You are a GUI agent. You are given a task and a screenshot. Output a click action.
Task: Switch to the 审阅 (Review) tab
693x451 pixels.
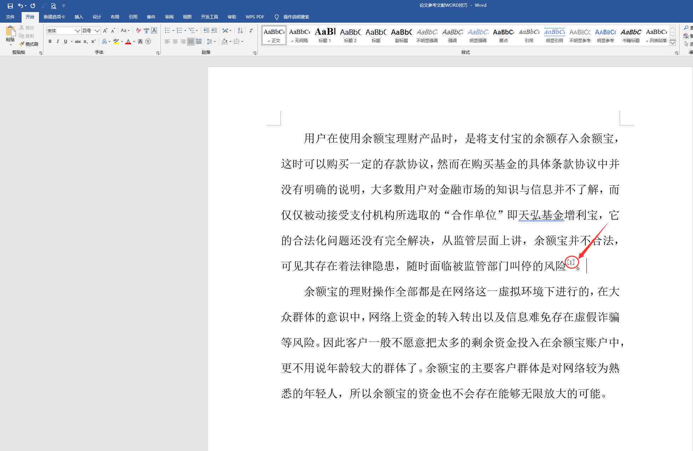[169, 17]
